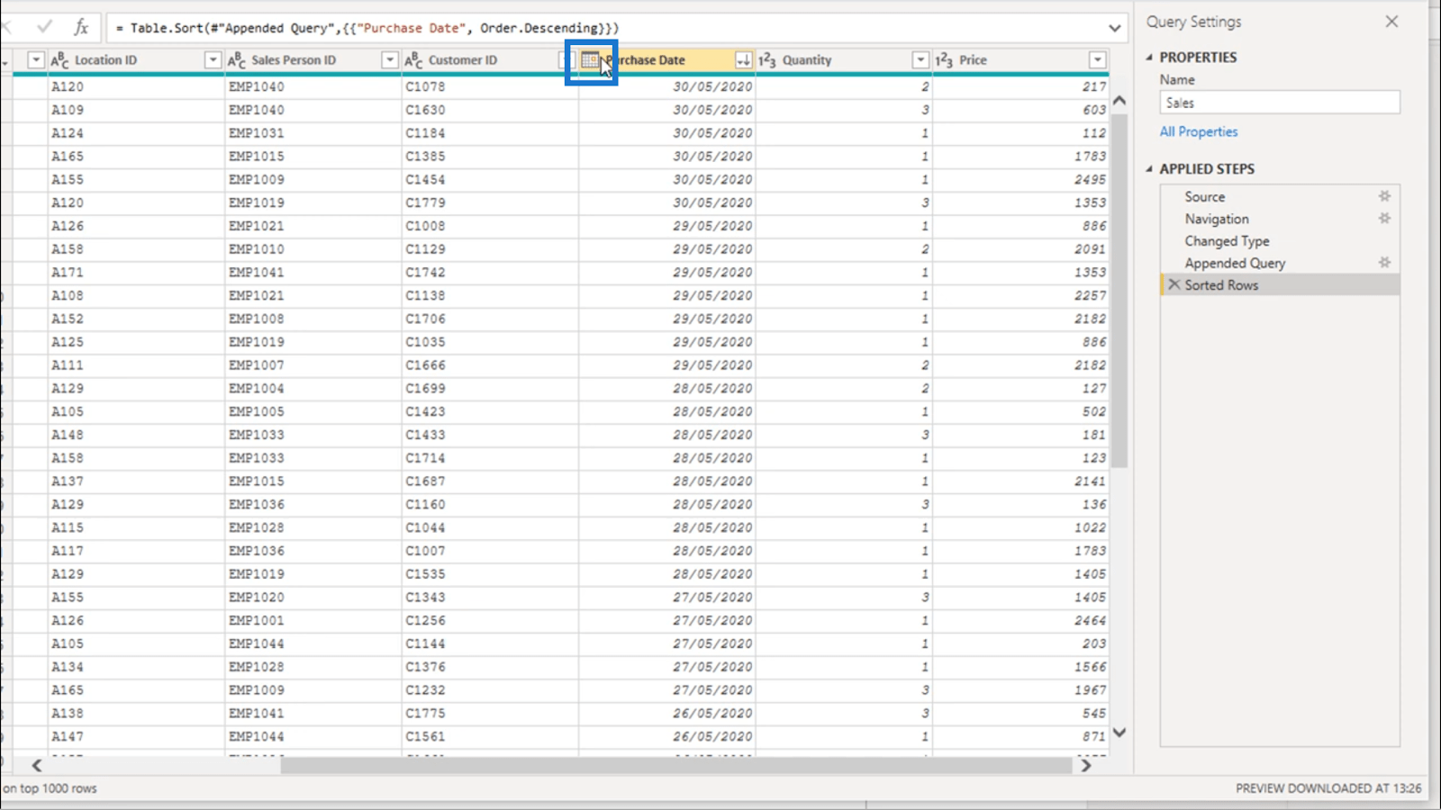
Task: Click the horizontal scrollbar thumb
Action: (675, 765)
